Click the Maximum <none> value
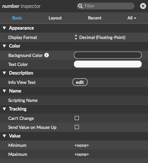Image resolution: width=148 pixels, height=163 pixels. pyautogui.click(x=82, y=154)
